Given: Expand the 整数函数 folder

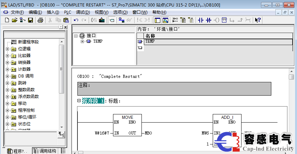Looking at the screenshot, I should click(8, 90).
